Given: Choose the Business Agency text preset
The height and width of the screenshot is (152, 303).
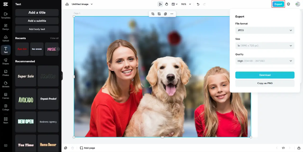Looking at the screenshot, I should (48, 122).
